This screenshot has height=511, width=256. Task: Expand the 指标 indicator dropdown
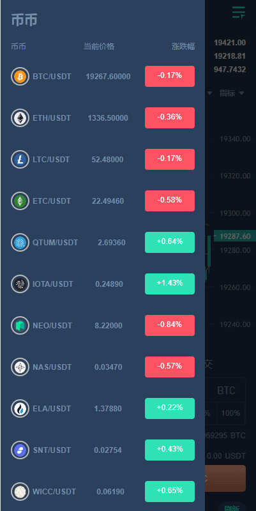[231, 93]
